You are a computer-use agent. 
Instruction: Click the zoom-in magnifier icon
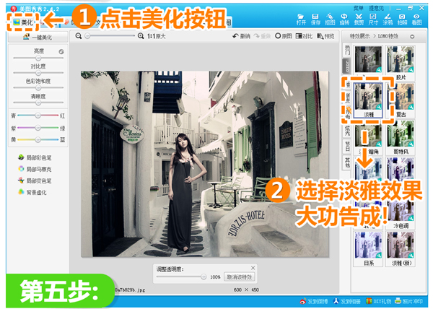141,36
